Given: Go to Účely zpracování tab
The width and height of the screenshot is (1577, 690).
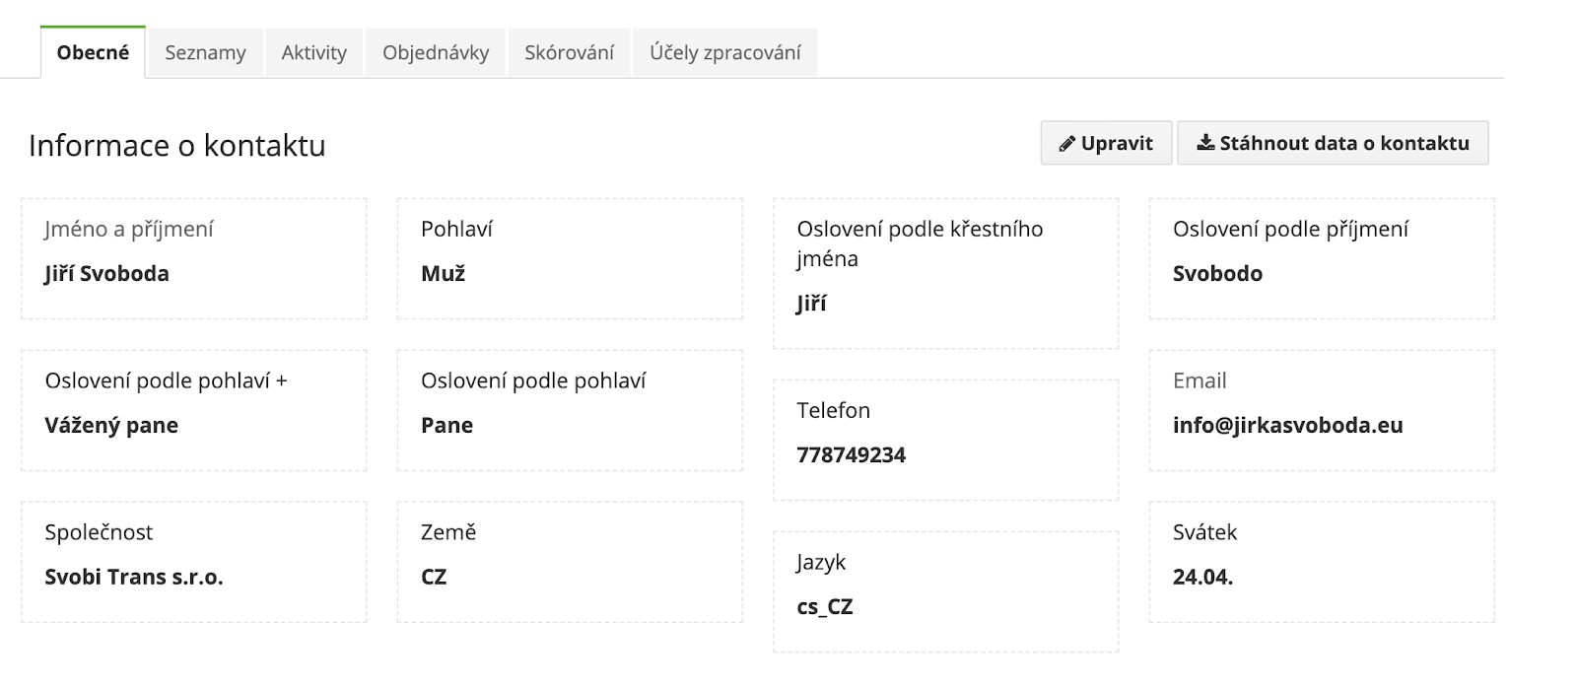Looking at the screenshot, I should 724,52.
